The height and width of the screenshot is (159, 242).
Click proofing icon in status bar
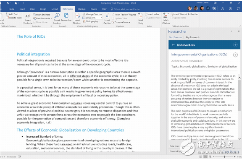(19, 156)
